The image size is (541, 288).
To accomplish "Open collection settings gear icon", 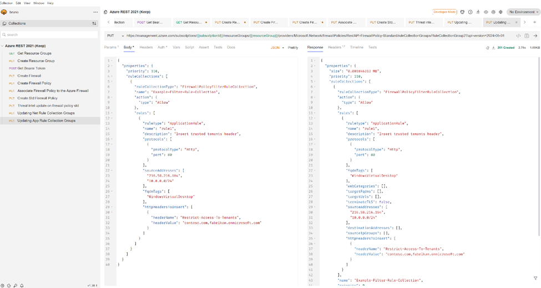I will point(493,12).
